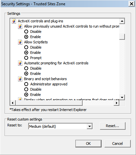The height and width of the screenshot is (155, 136).
Task: Click the Reset... button
Action: click(x=113, y=126)
